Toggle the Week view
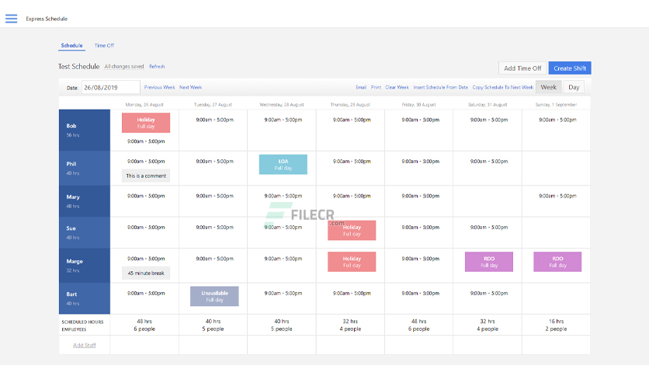Viewport: 649px width, 376px height. pyautogui.click(x=548, y=87)
